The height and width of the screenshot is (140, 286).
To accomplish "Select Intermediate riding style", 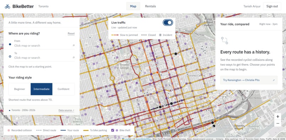I will coord(42,89).
